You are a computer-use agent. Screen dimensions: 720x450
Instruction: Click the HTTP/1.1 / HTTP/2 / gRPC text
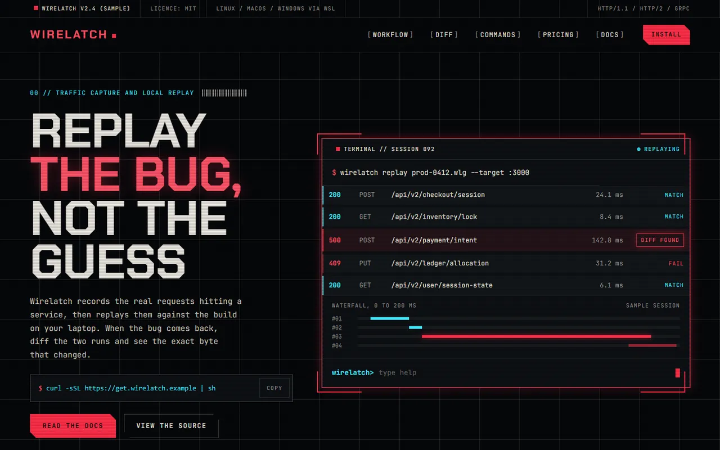coord(643,8)
